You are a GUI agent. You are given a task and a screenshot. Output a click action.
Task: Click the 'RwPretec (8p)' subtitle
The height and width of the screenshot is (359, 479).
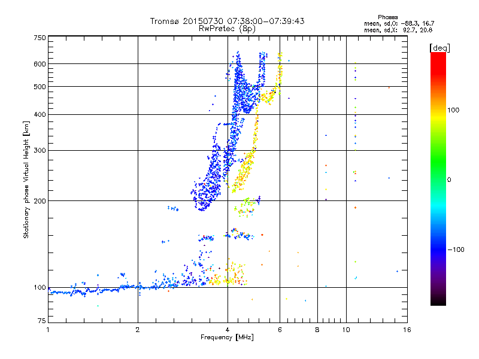click(x=227, y=29)
